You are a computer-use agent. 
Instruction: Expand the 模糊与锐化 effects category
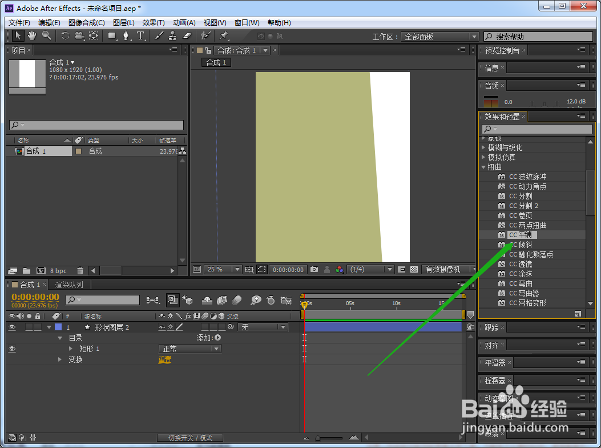(x=483, y=147)
